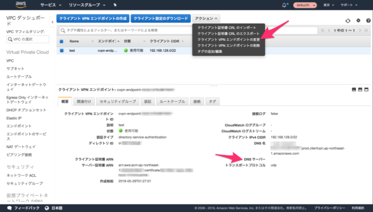Toggle the select-all checkbox in the table header

[61, 41]
